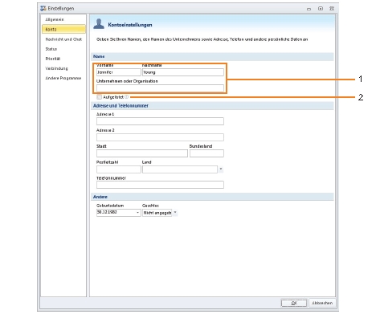The width and height of the screenshot is (376, 314).
Task: Click the Vorname field containing Jennifer
Action: click(x=119, y=72)
